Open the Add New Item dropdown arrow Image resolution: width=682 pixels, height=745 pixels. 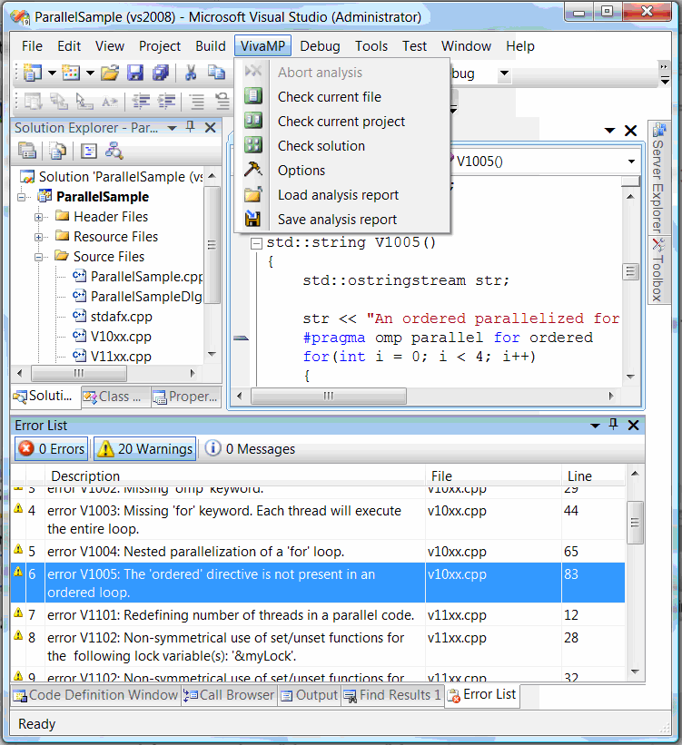point(90,74)
